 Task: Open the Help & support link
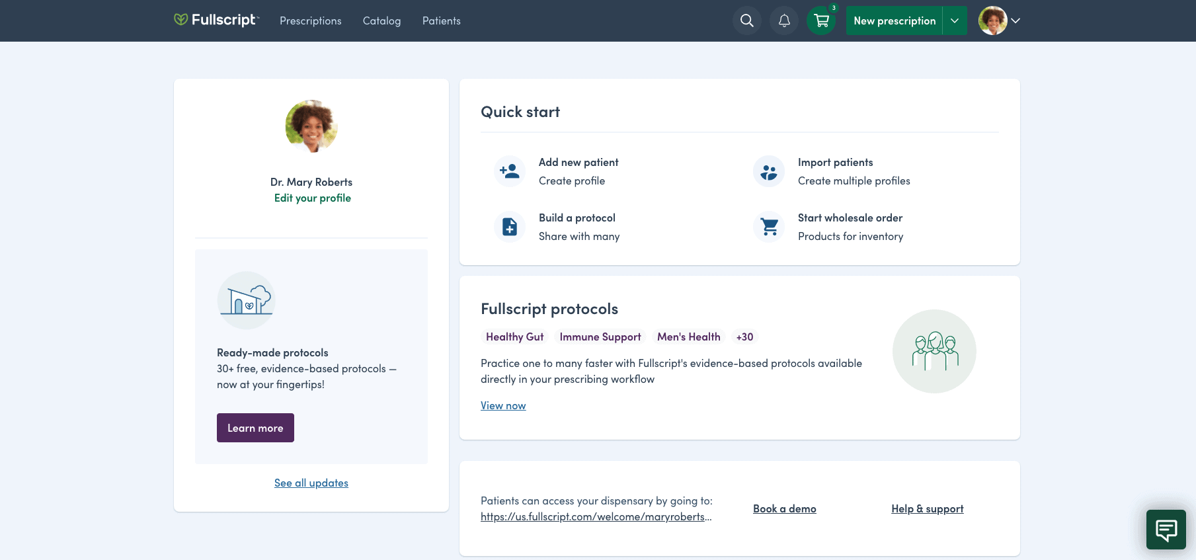click(928, 508)
